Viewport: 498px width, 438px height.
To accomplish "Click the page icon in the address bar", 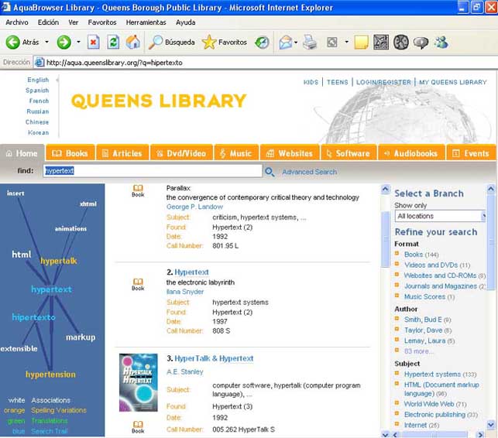I will coord(39,62).
